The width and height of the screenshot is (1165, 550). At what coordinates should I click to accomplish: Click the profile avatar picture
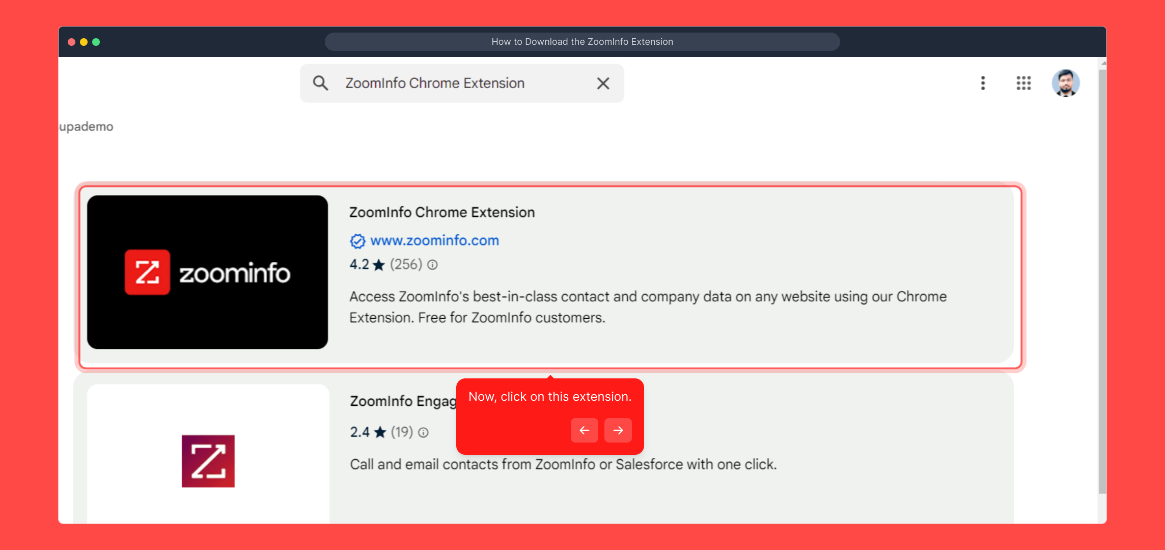(x=1065, y=83)
